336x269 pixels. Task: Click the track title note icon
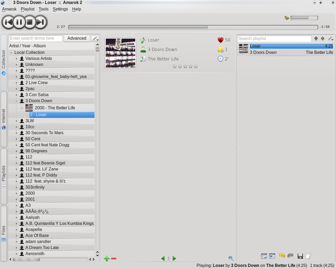click(143, 40)
